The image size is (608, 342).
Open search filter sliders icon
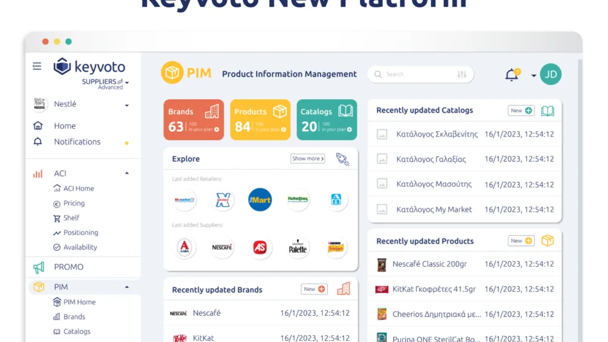pos(462,74)
